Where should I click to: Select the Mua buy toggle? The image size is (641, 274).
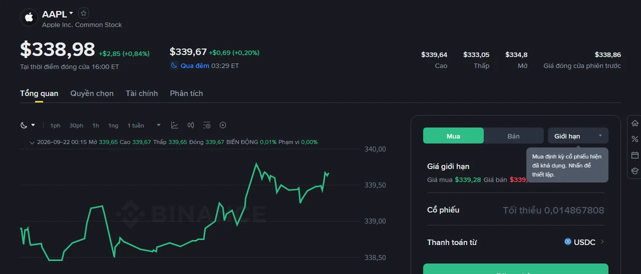pyautogui.click(x=453, y=136)
